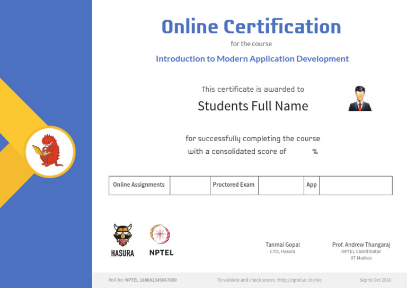Image resolution: width=407 pixels, height=288 pixels.
Task: Click the Tanmai Gopal signature name
Action: [282, 245]
